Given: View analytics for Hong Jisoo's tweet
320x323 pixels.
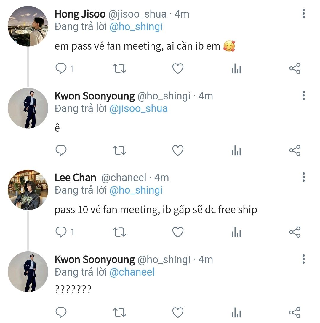Looking at the screenshot, I should (236, 69).
